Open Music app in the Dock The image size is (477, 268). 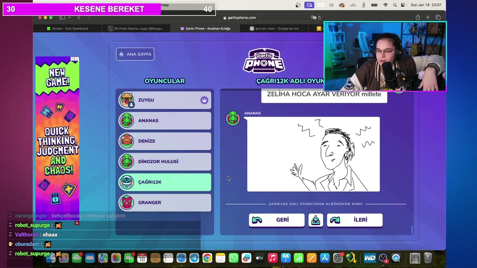[x=272, y=258]
